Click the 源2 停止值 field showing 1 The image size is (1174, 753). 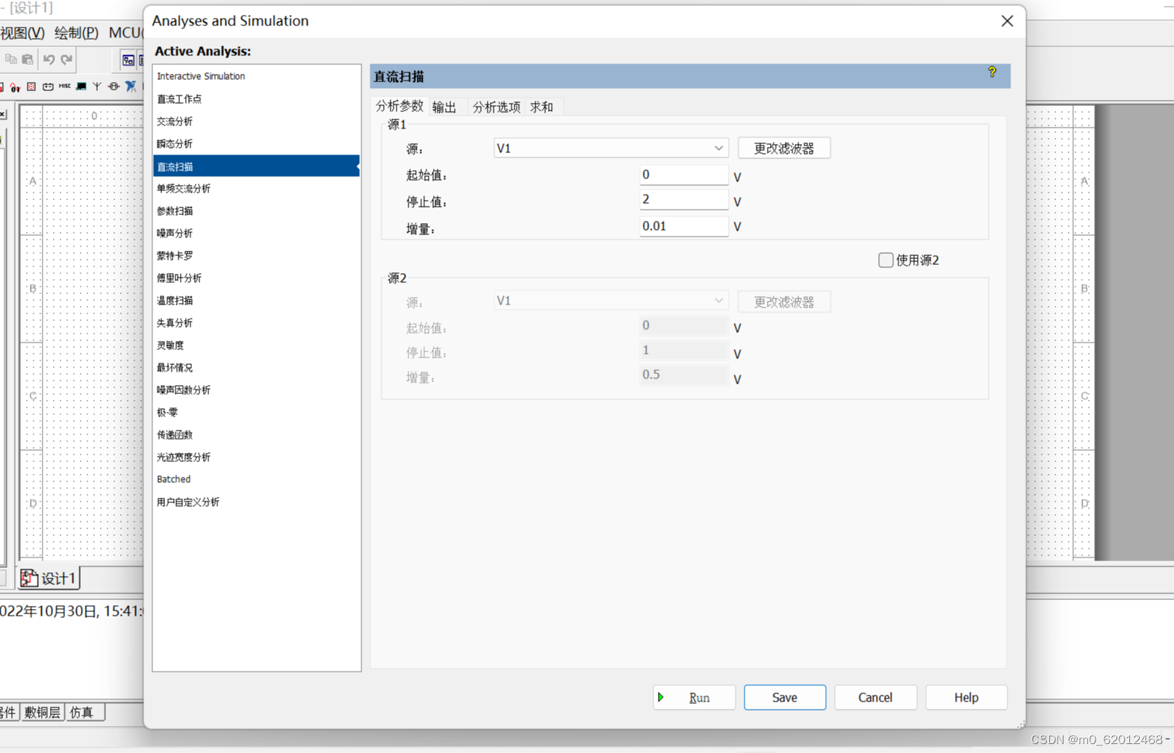click(683, 350)
